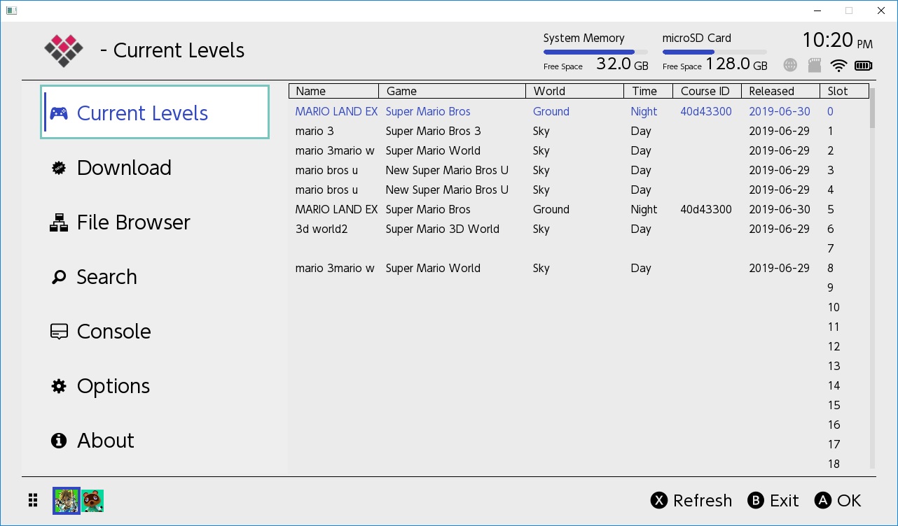Click the Download badge icon
898x526 pixels.
[x=59, y=168]
